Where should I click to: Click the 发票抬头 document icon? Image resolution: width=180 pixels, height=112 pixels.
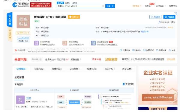121,50
